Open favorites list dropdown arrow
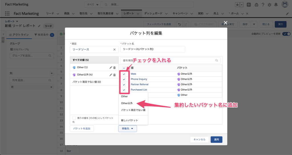Viewport: 292px width, 155px height. (242, 5)
